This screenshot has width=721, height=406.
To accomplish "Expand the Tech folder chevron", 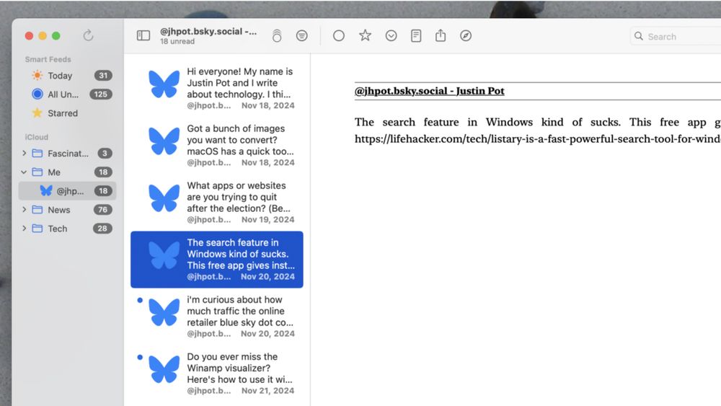I will 24,229.
